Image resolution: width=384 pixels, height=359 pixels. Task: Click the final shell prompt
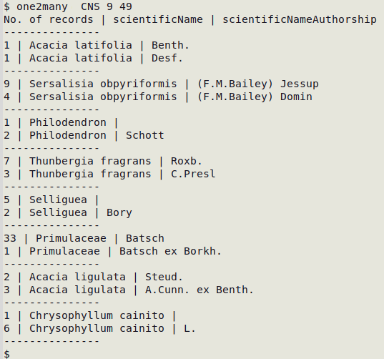[x=7, y=354]
